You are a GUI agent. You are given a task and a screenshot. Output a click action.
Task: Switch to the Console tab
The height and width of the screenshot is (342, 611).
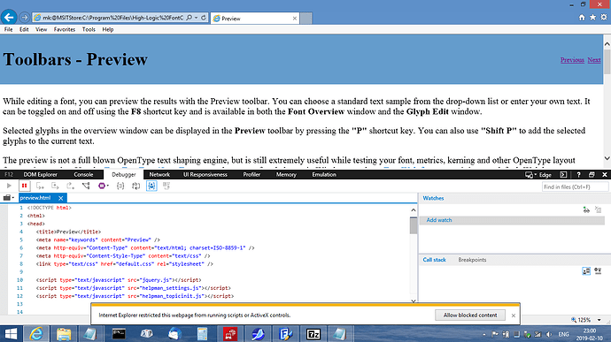click(83, 175)
